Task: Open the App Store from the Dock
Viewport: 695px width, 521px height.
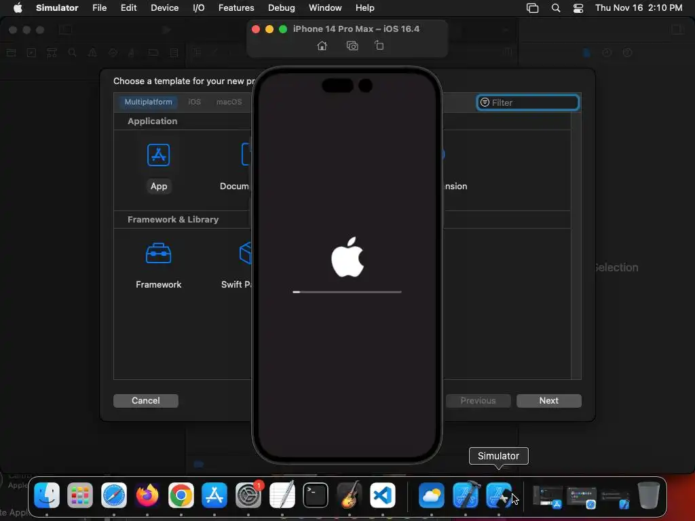Action: 214,495
